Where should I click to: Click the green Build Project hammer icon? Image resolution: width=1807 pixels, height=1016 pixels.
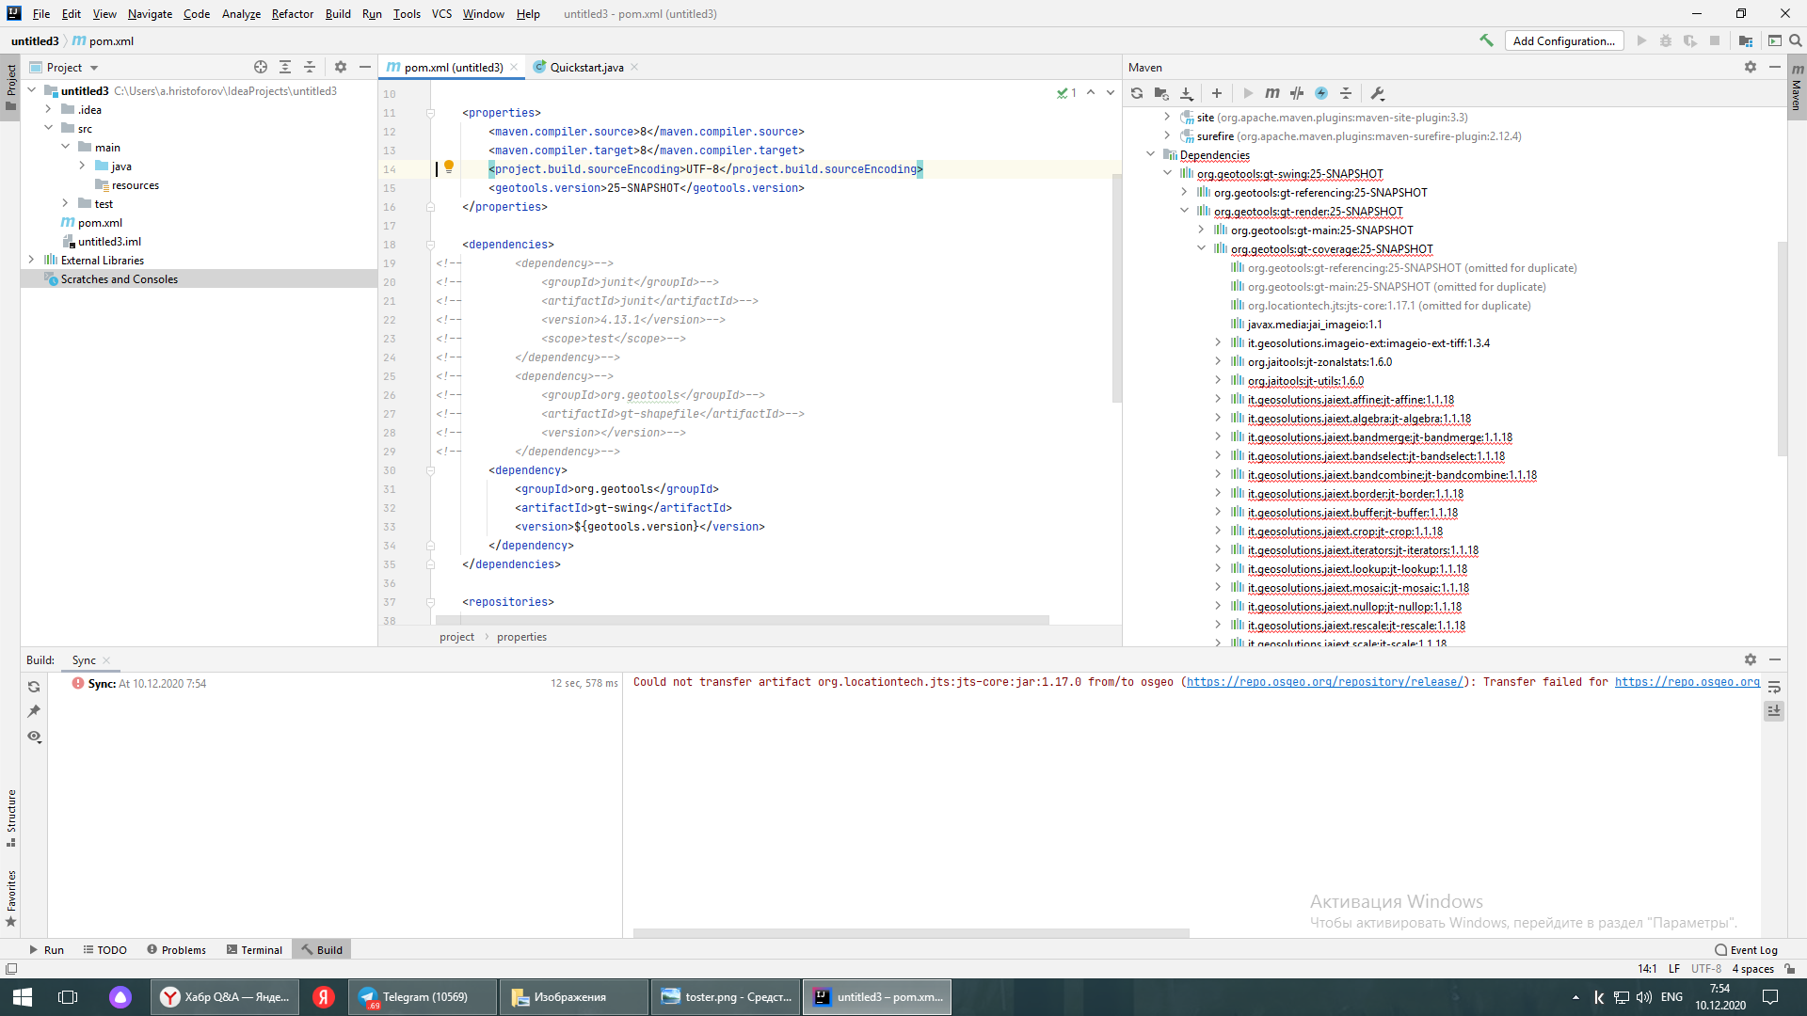pyautogui.click(x=1487, y=40)
